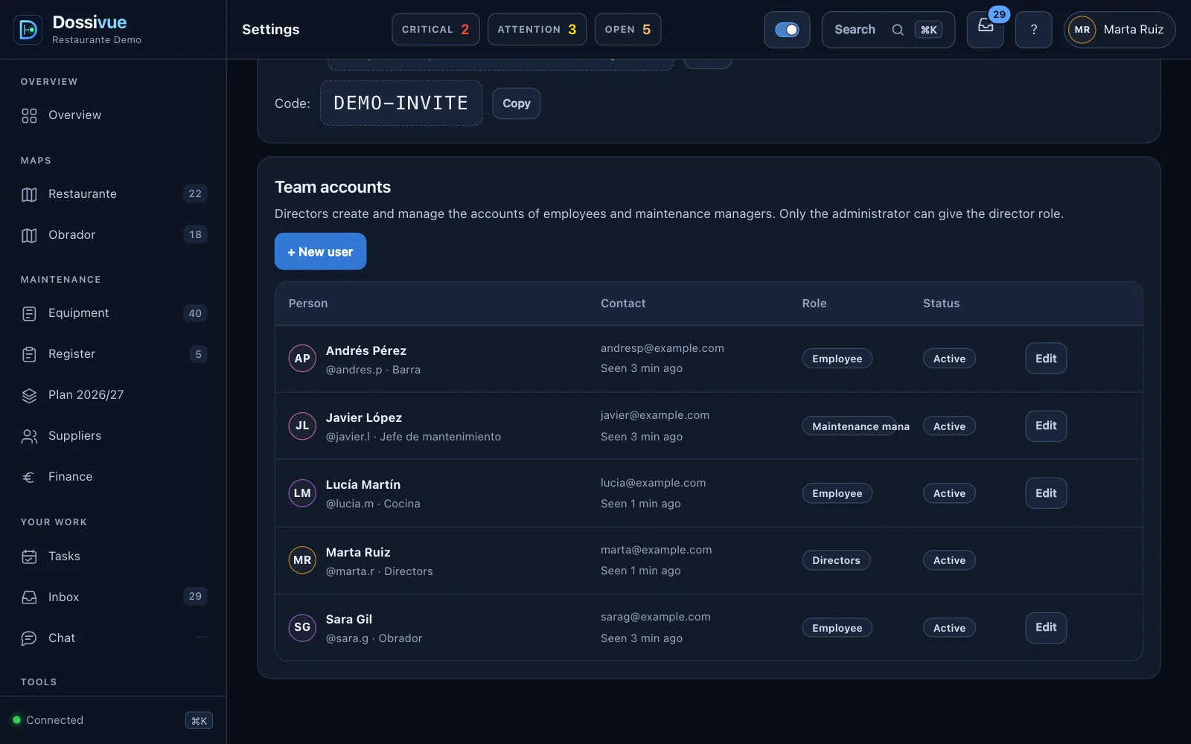The height and width of the screenshot is (744, 1191).
Task: Click the Search field in top bar
Action: (888, 30)
